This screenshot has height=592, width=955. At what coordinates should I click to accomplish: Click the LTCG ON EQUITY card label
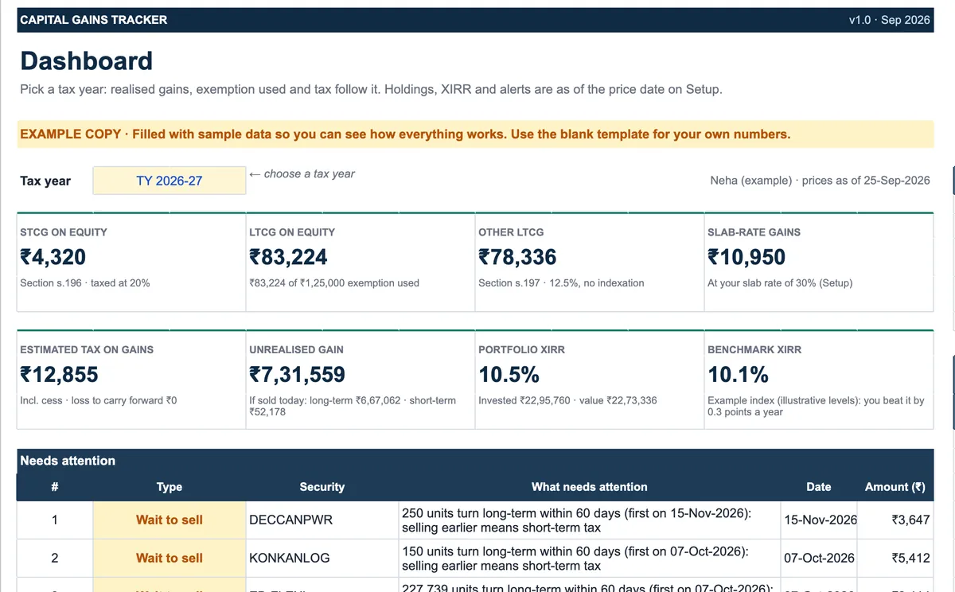coord(292,232)
